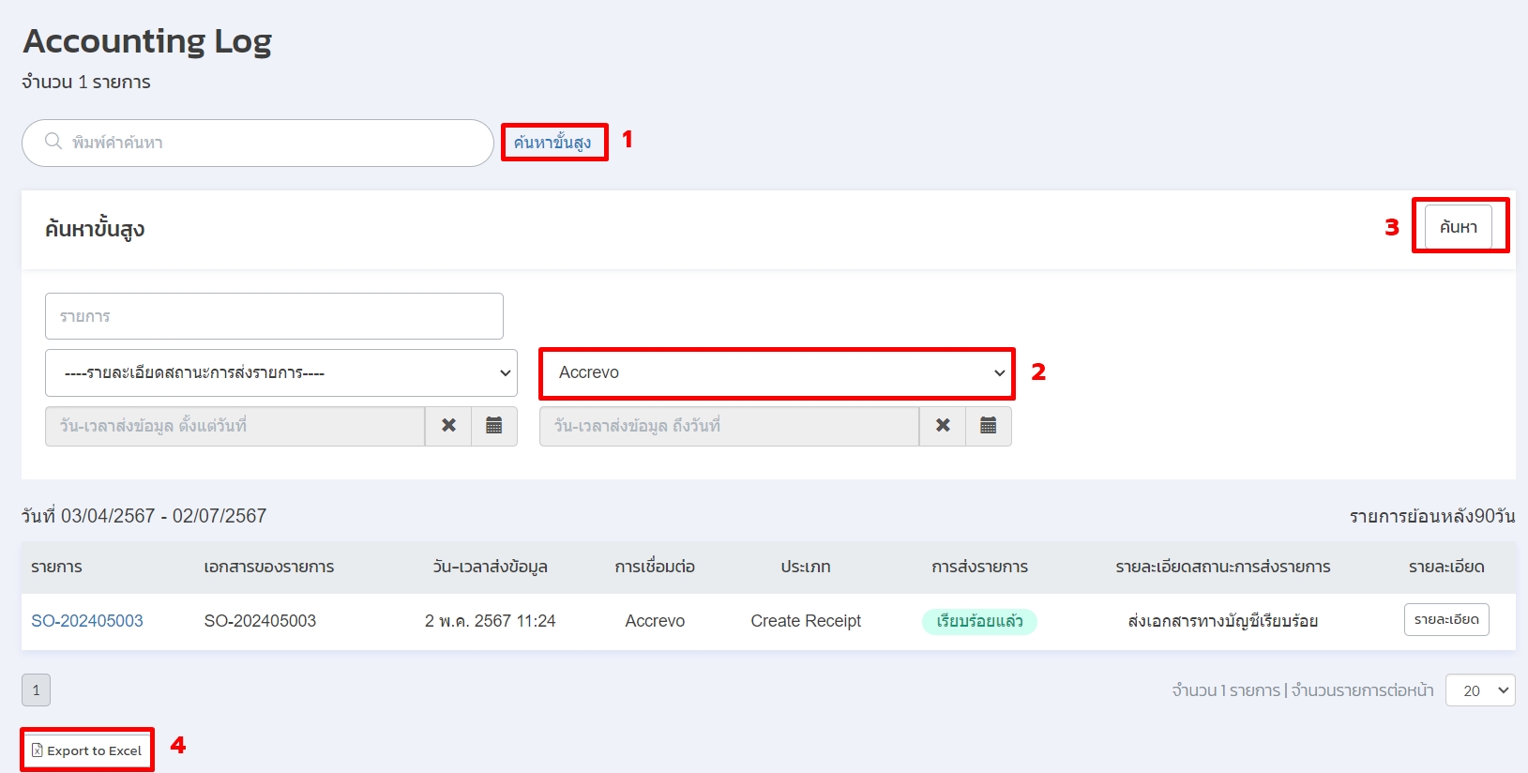Change items per page dropdown showing 20
1528x773 pixels.
click(x=1479, y=690)
